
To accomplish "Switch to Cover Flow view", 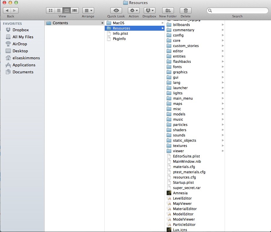I will 75,11.
